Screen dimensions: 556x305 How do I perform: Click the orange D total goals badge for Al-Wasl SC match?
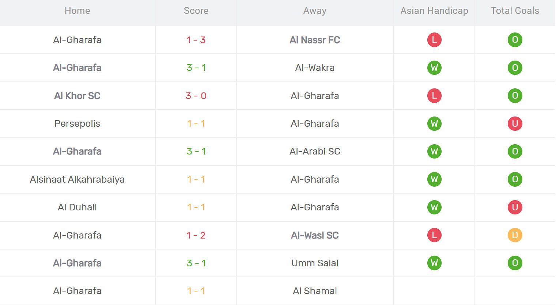pyautogui.click(x=515, y=235)
